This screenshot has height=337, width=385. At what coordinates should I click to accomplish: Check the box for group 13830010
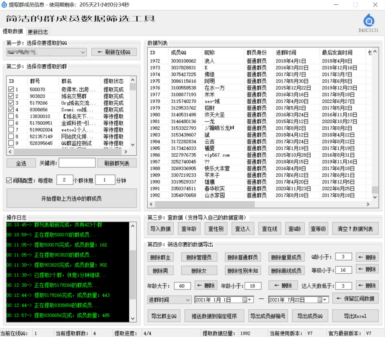(x=11, y=116)
